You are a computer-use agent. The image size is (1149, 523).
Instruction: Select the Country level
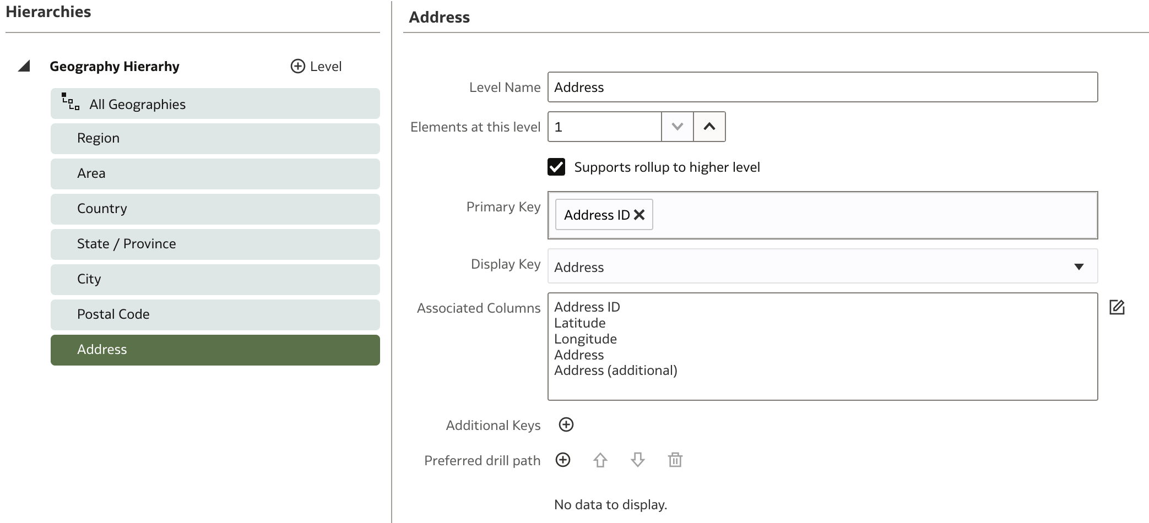point(215,209)
